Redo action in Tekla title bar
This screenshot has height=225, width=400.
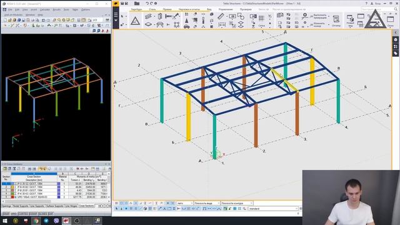(x=151, y=3)
